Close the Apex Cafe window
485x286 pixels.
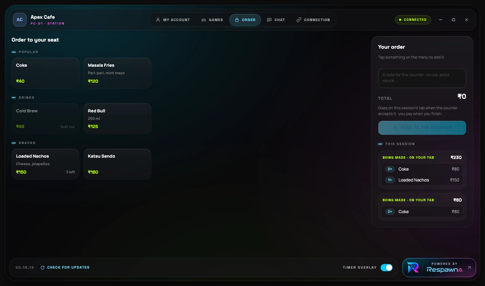click(x=467, y=20)
